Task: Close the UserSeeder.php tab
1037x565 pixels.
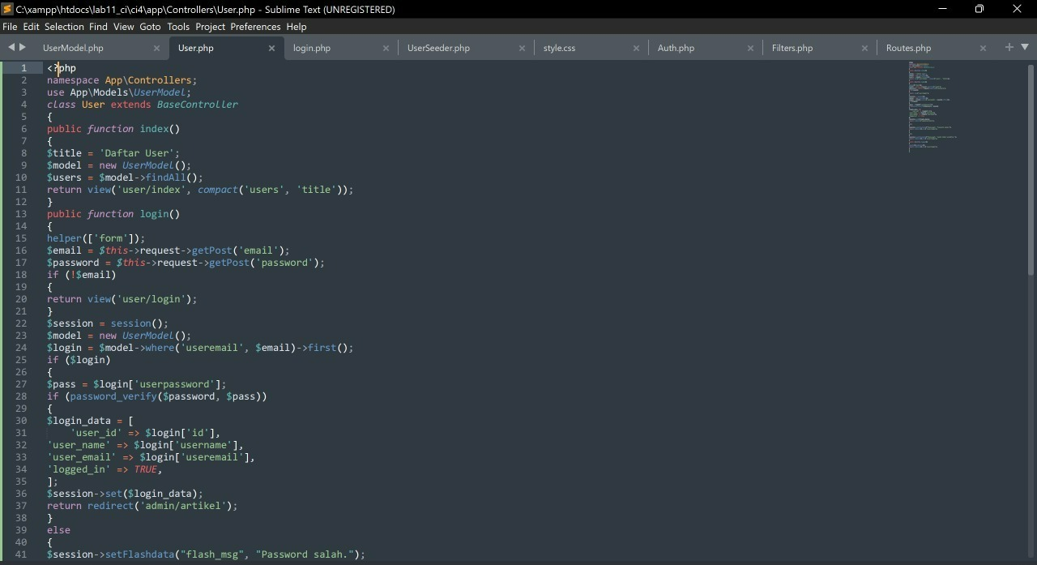Action: [523, 48]
